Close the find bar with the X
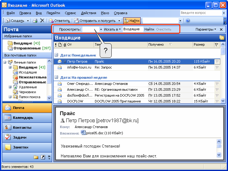 [x=221, y=29]
